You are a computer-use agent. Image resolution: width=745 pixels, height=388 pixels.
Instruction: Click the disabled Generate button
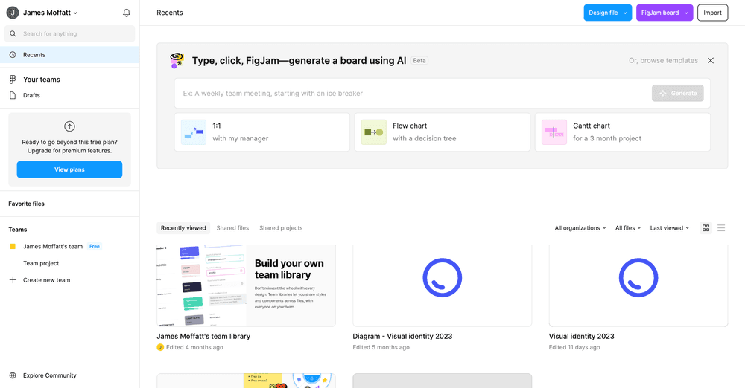pyautogui.click(x=677, y=94)
